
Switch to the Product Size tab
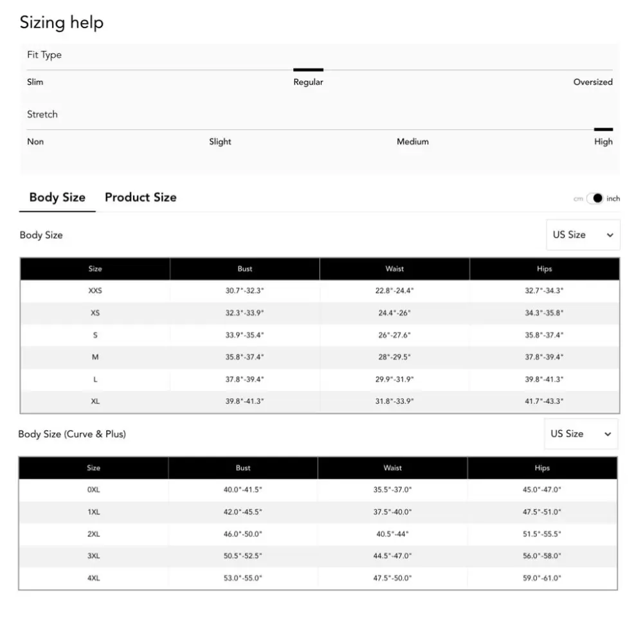pos(141,197)
